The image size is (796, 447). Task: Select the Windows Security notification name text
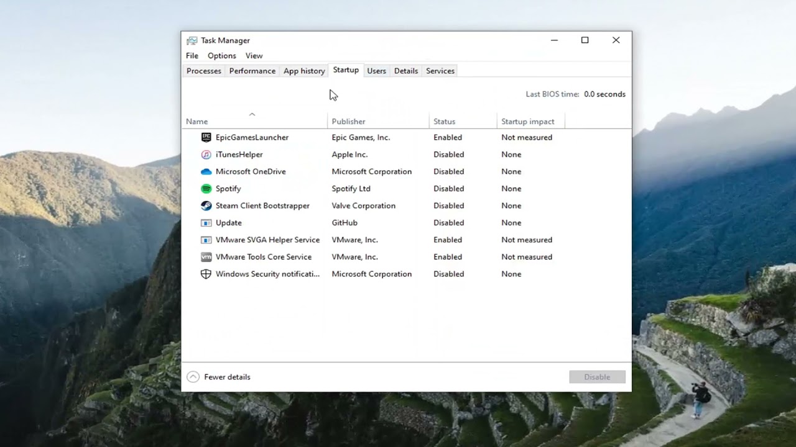tap(267, 274)
